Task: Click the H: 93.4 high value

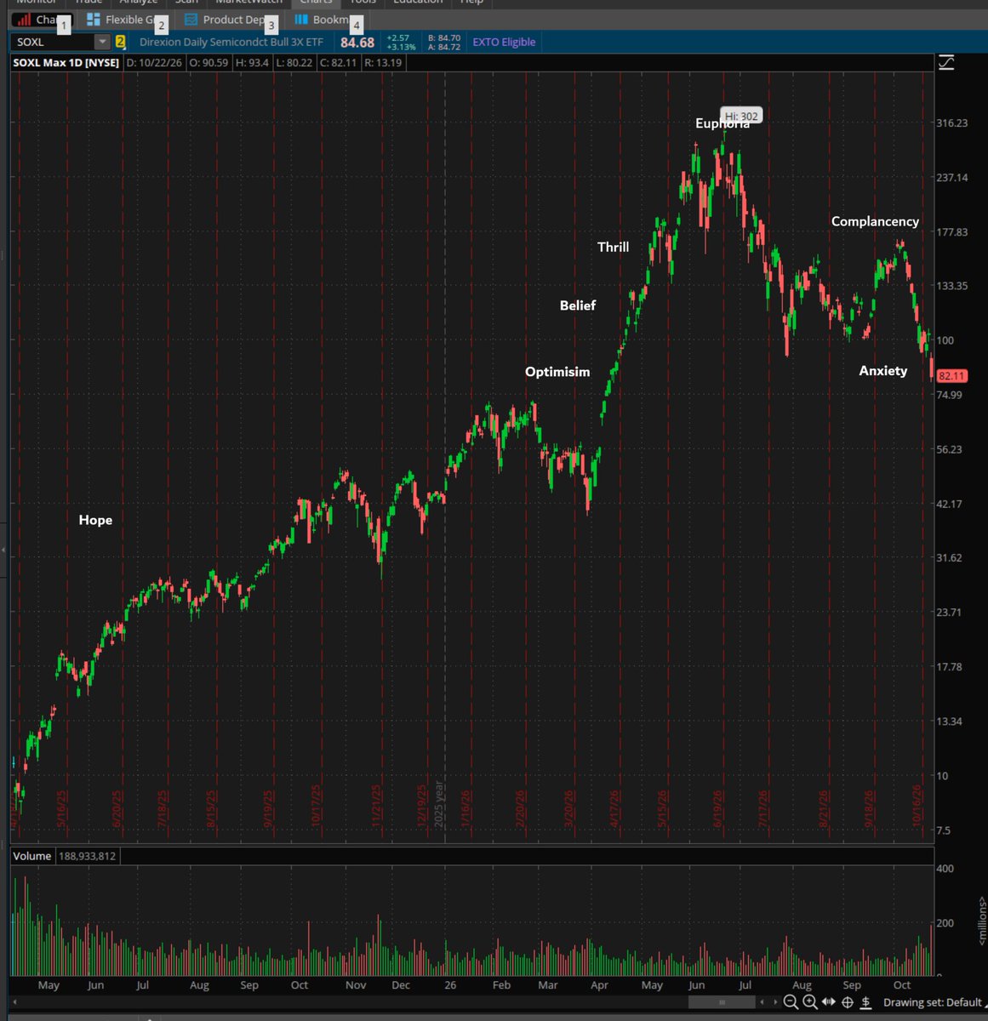Action: point(253,63)
